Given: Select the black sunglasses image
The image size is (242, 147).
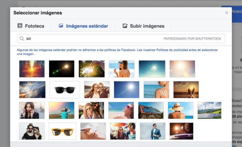Looking at the screenshot, I should (x=65, y=89).
